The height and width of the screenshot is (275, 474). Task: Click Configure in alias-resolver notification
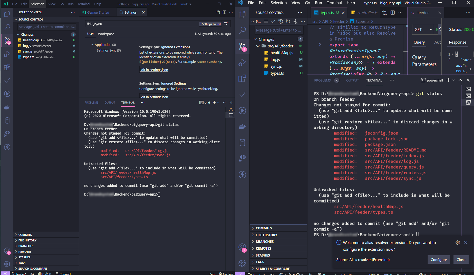439,260
